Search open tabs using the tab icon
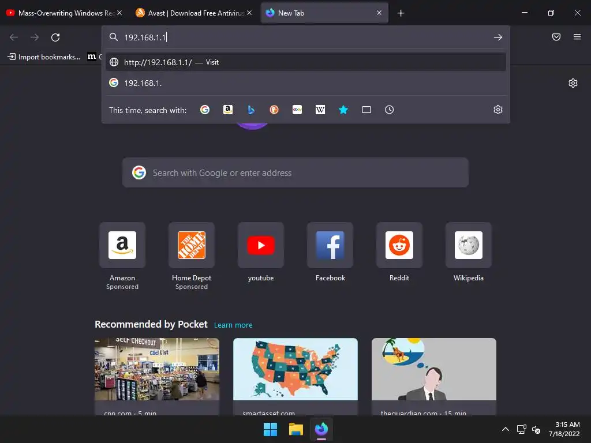Image resolution: width=591 pixels, height=443 pixels. pyautogui.click(x=366, y=110)
